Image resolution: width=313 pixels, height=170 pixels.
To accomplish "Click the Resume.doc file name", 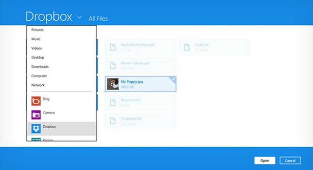I will (130, 100).
